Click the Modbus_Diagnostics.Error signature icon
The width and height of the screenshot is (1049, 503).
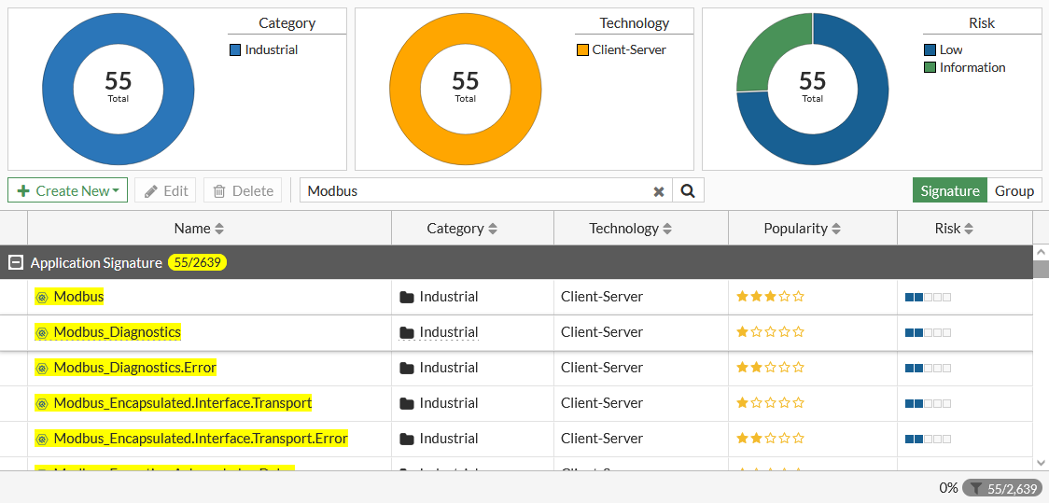[x=41, y=368]
